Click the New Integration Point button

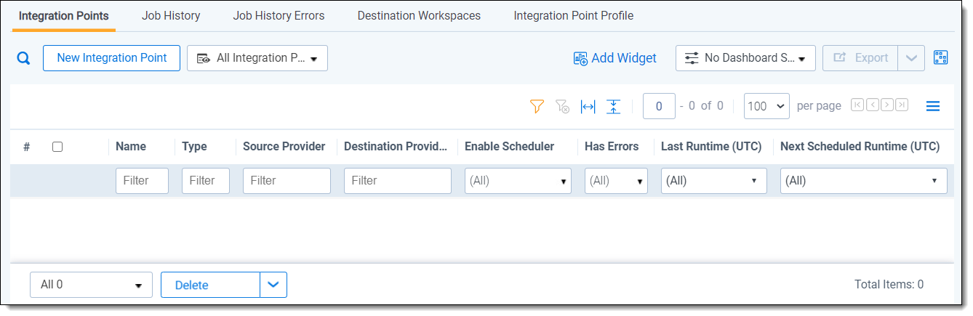[x=111, y=58]
